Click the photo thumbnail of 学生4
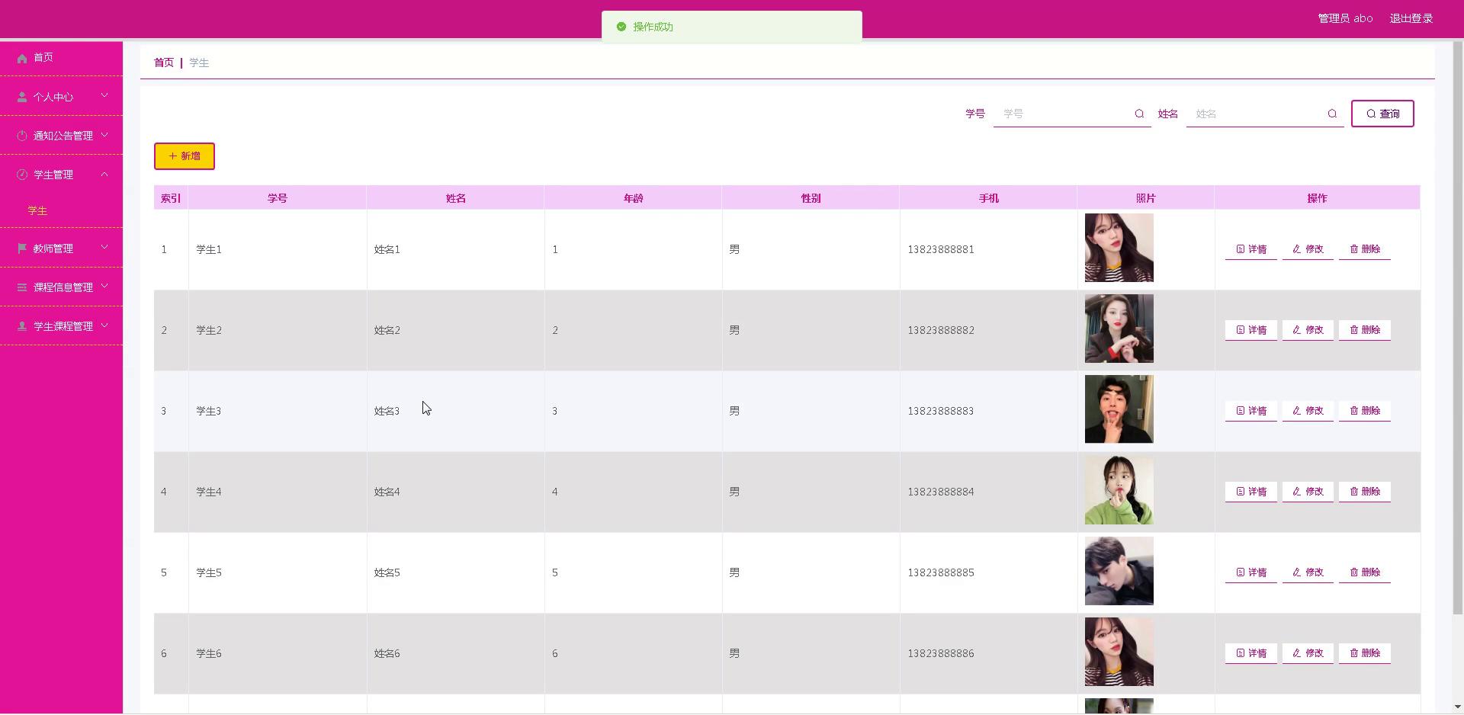1464x715 pixels. point(1119,490)
